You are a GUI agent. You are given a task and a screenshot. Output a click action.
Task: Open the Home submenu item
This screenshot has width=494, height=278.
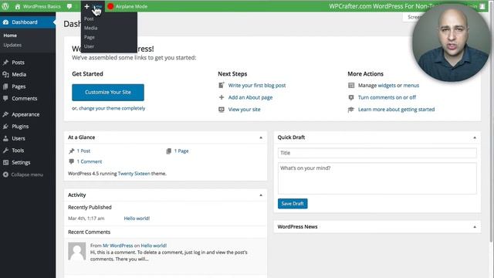point(10,36)
